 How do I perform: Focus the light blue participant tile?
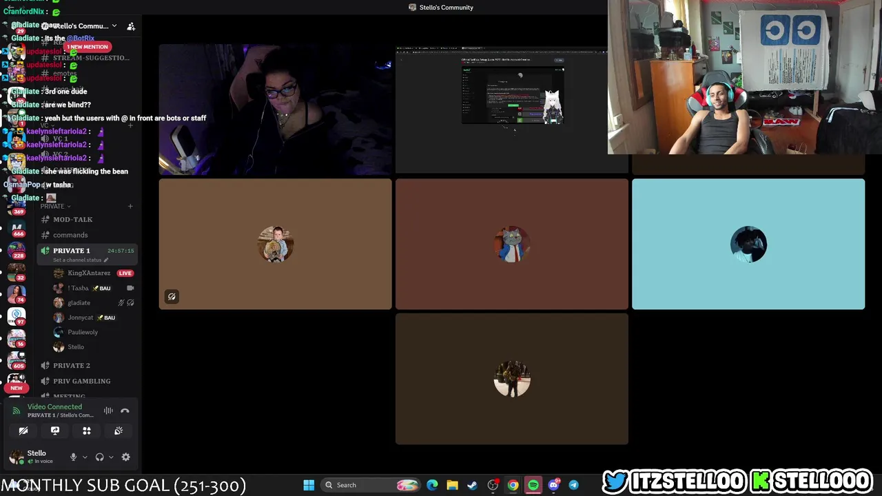click(748, 244)
